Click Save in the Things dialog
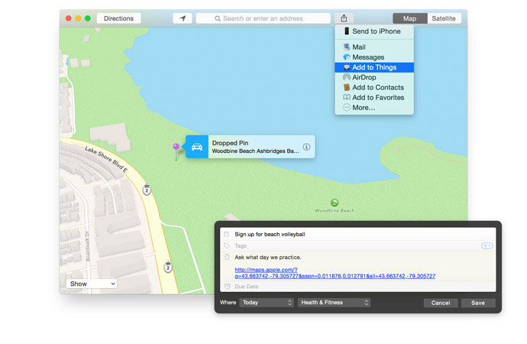The width and height of the screenshot is (527, 344). [x=478, y=303]
